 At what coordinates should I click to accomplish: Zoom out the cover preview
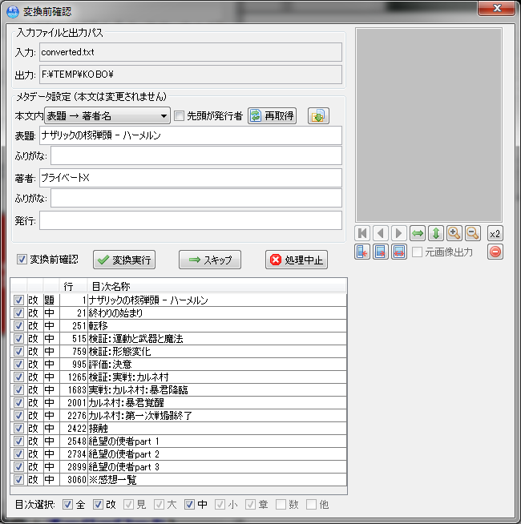pos(473,233)
